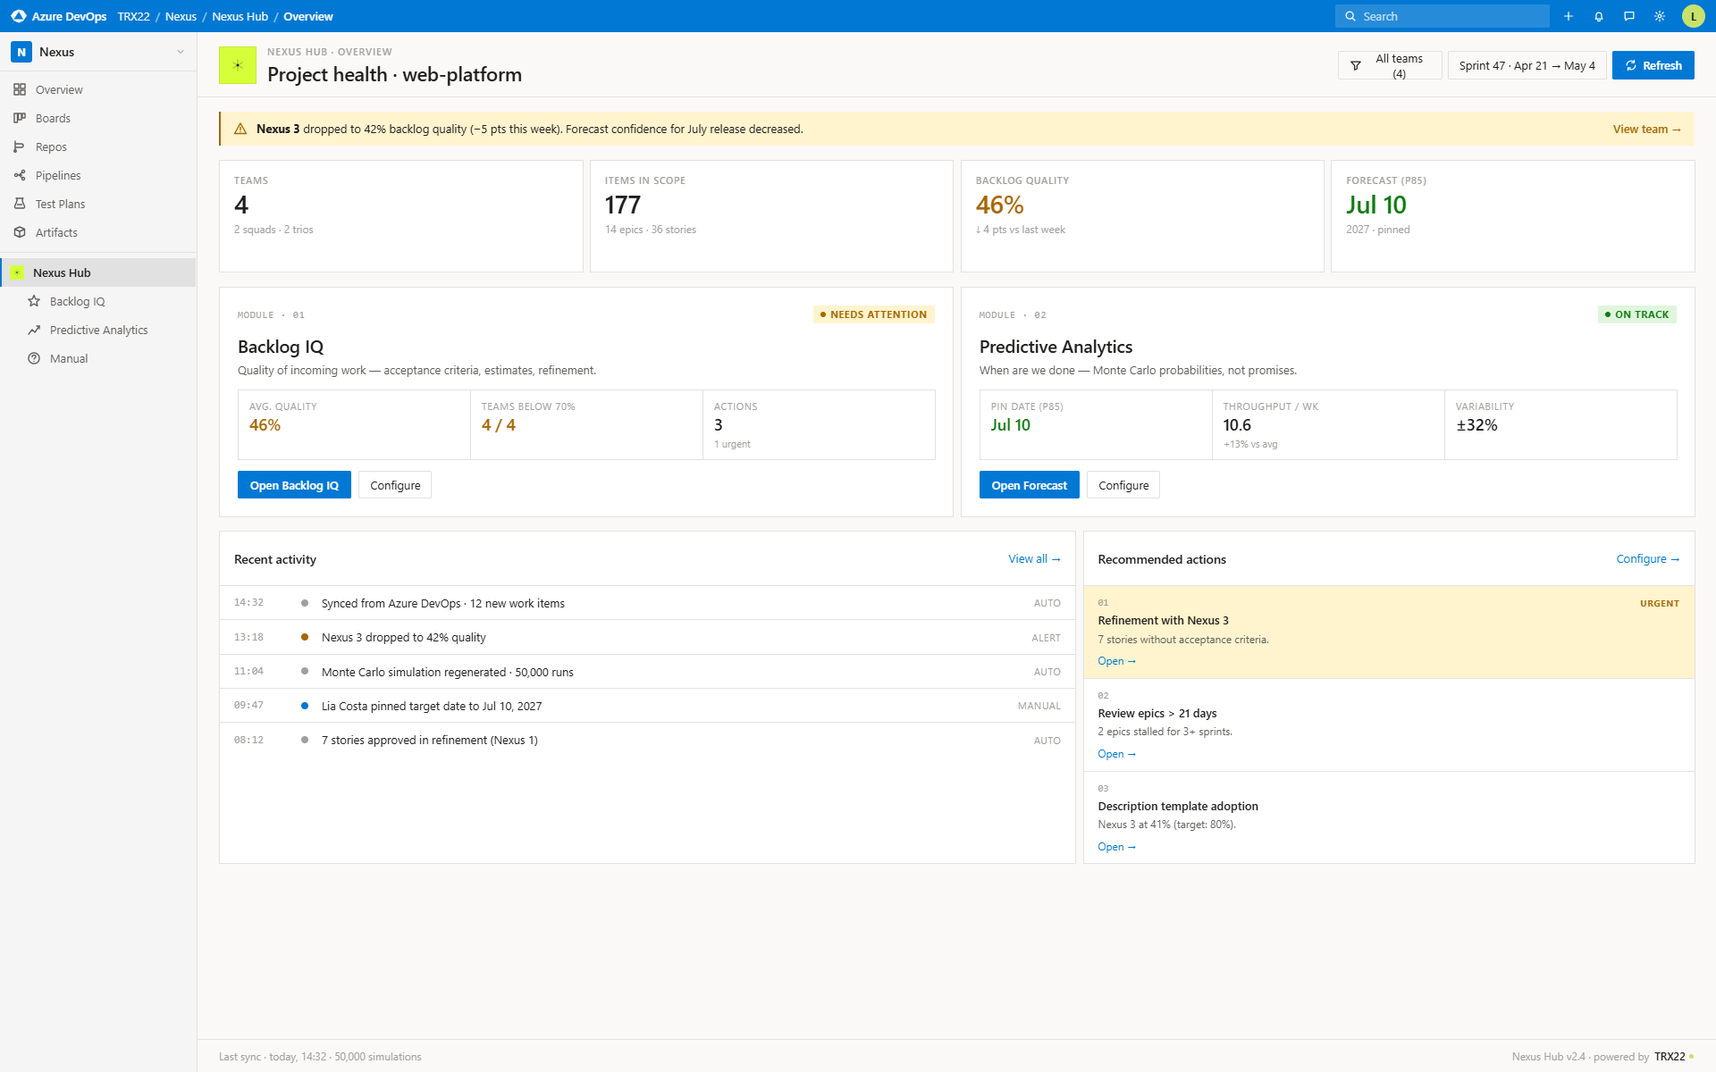This screenshot has width=1716, height=1072.
Task: Expand the Nexus project switcher chevron
Action: [181, 52]
